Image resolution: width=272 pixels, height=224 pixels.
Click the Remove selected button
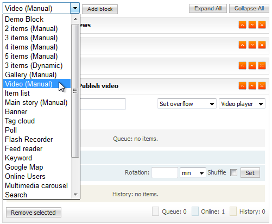point(34,213)
